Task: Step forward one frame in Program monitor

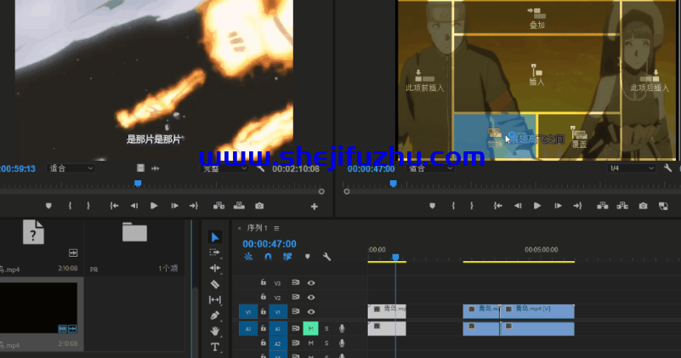Action: (x=558, y=206)
